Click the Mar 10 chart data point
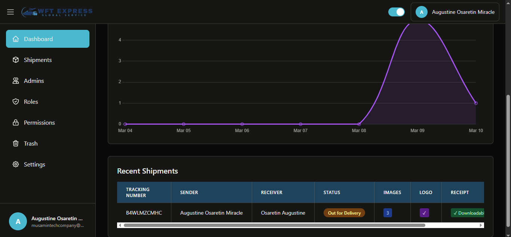 [x=476, y=103]
